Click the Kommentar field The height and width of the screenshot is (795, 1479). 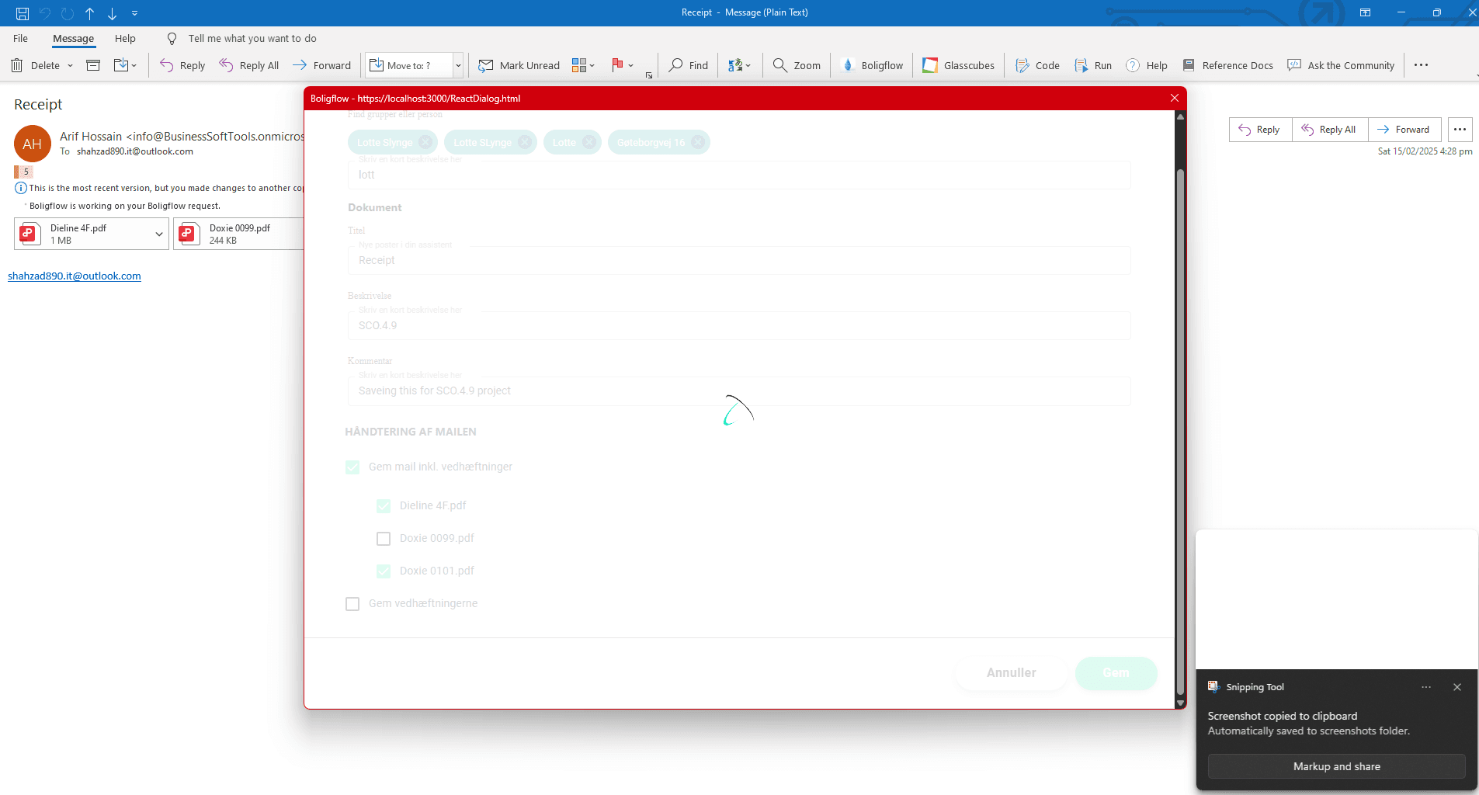pos(739,391)
